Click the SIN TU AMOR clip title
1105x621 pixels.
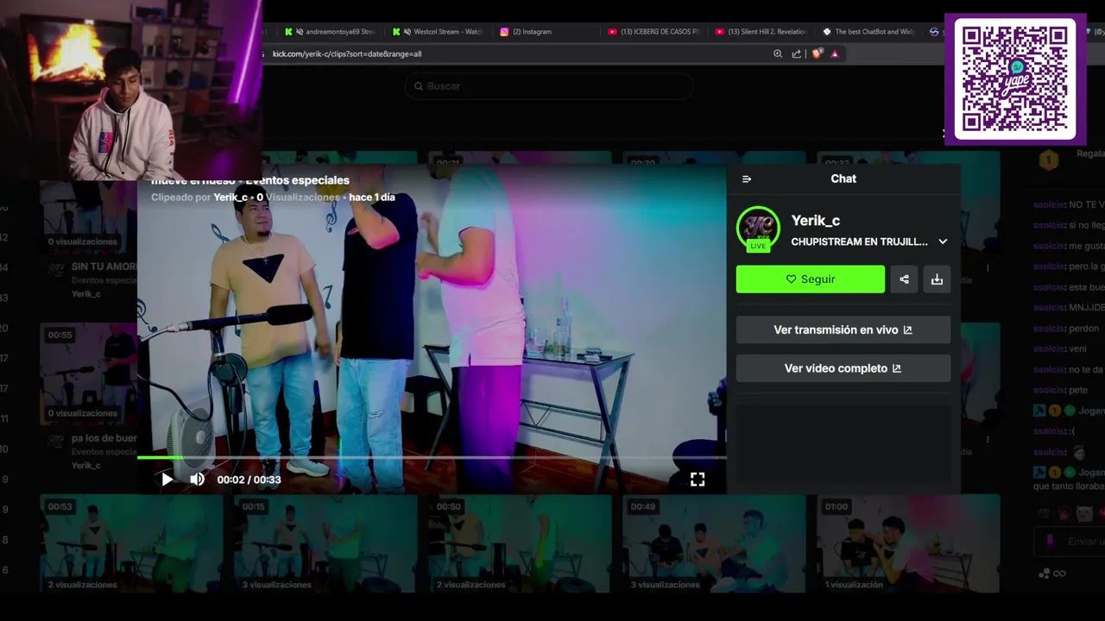104,267
